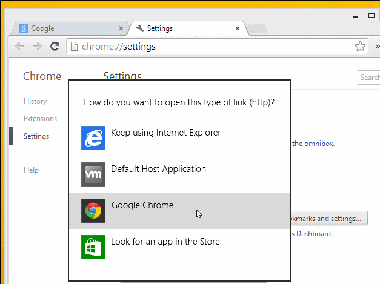
Task: Choose Google Chrome as default
Action: 179,211
